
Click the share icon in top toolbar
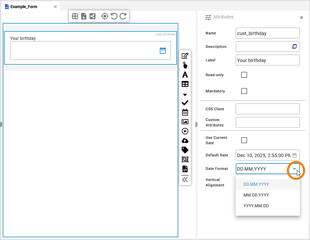point(93,16)
